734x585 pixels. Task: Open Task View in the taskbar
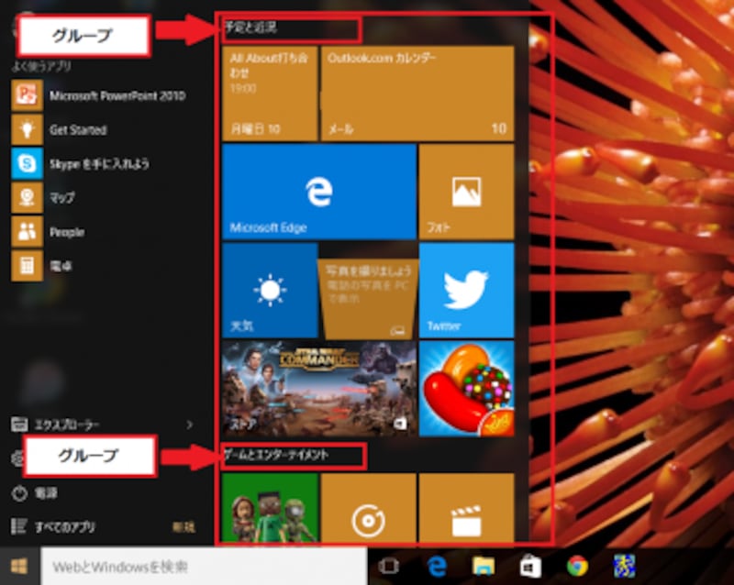click(388, 567)
